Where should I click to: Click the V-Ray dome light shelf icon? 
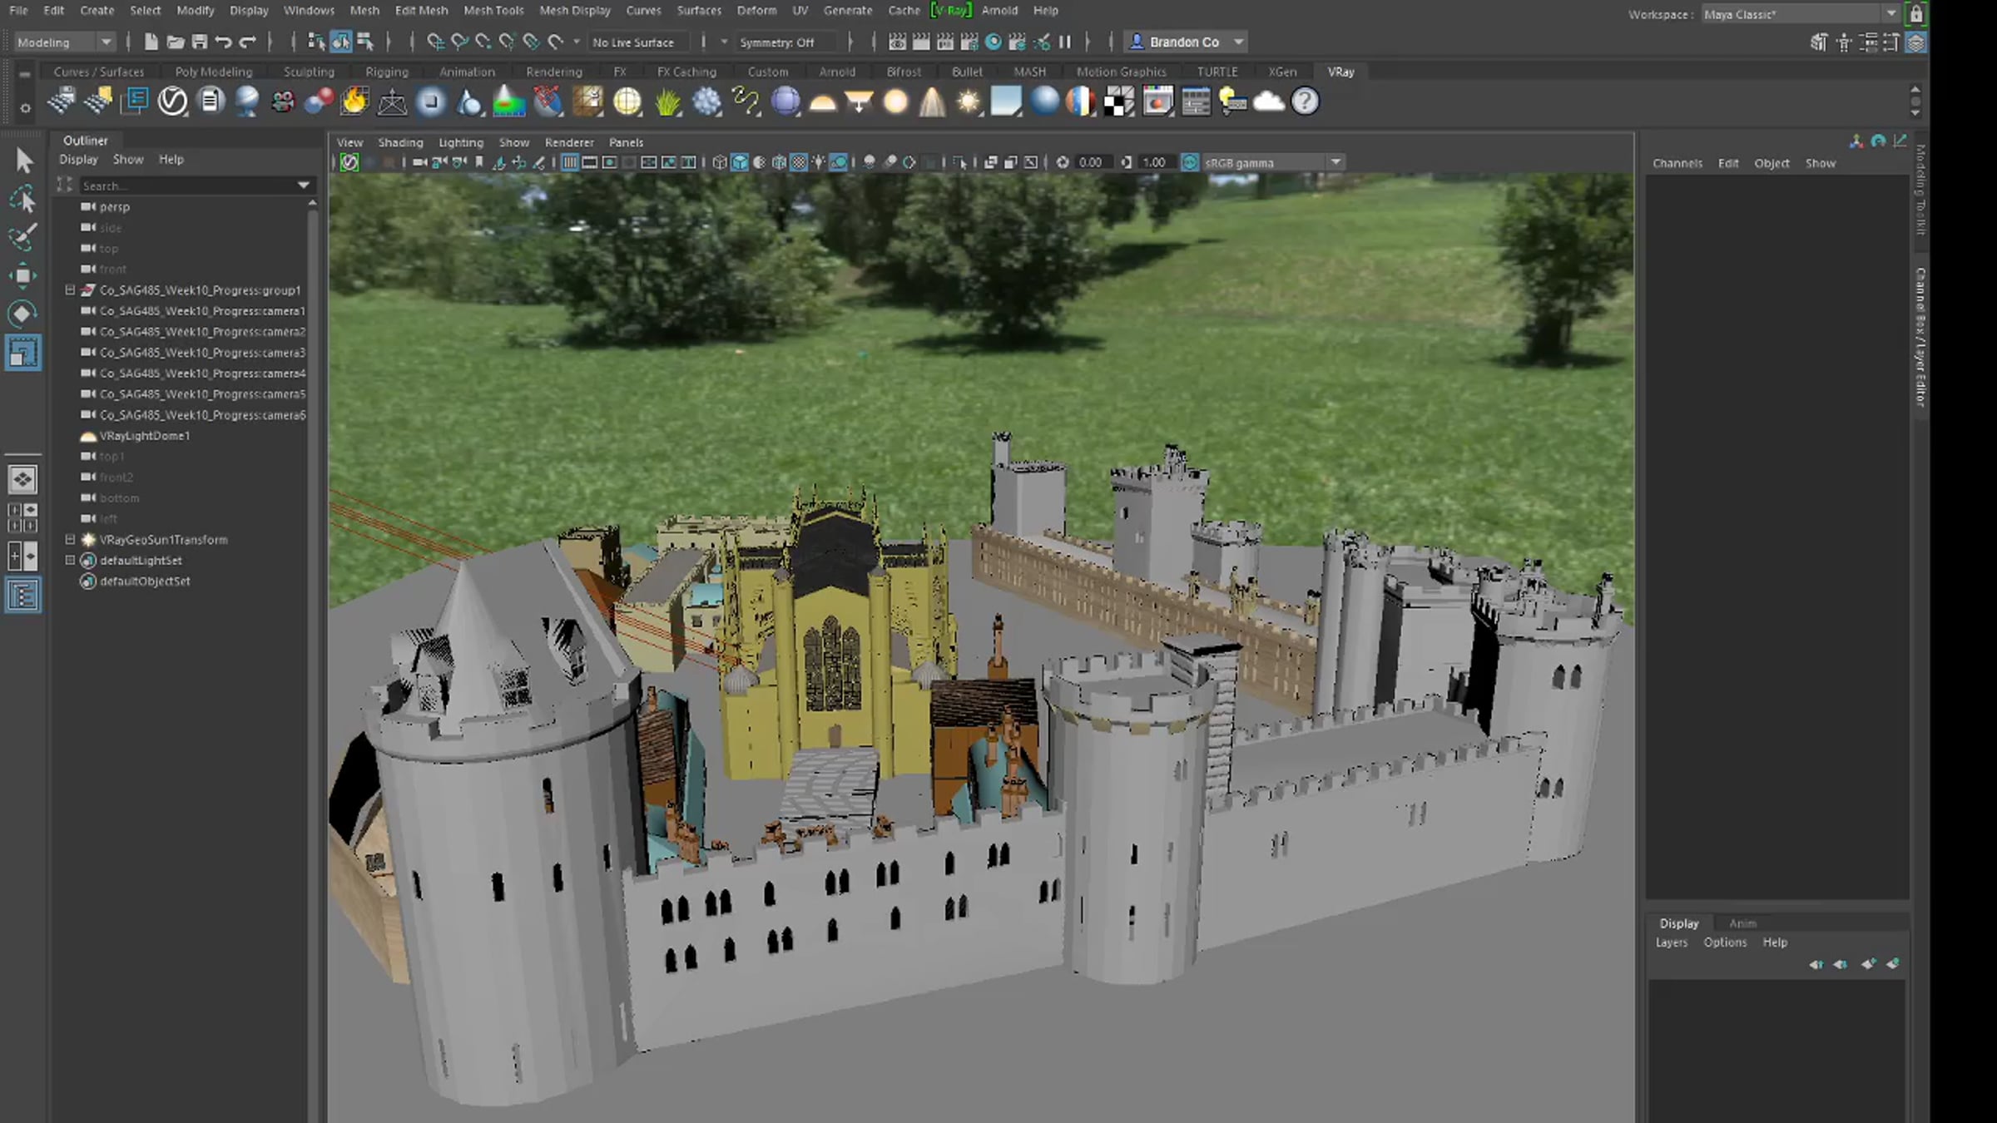point(822,101)
